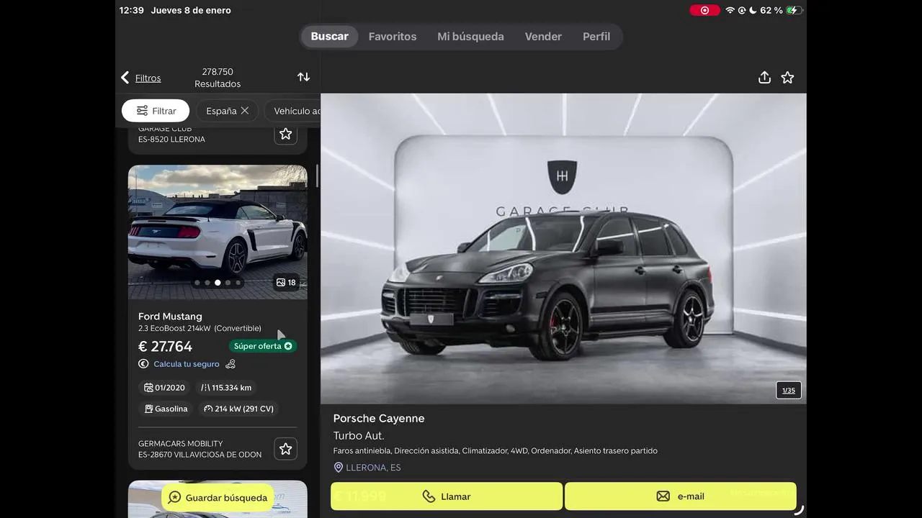The height and width of the screenshot is (518, 922).
Task: Click the results list scrollbar
Action: tap(317, 176)
